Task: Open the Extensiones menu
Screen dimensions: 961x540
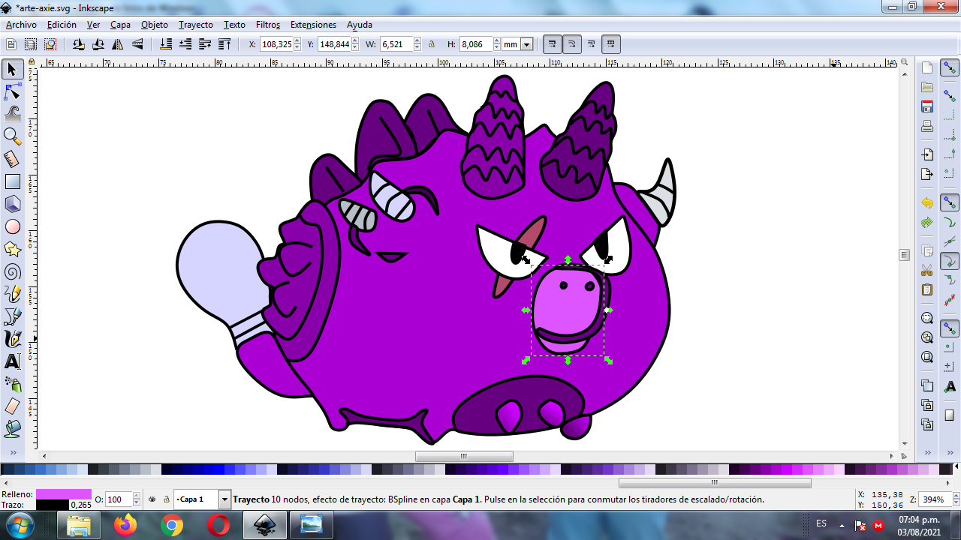Action: click(x=313, y=25)
